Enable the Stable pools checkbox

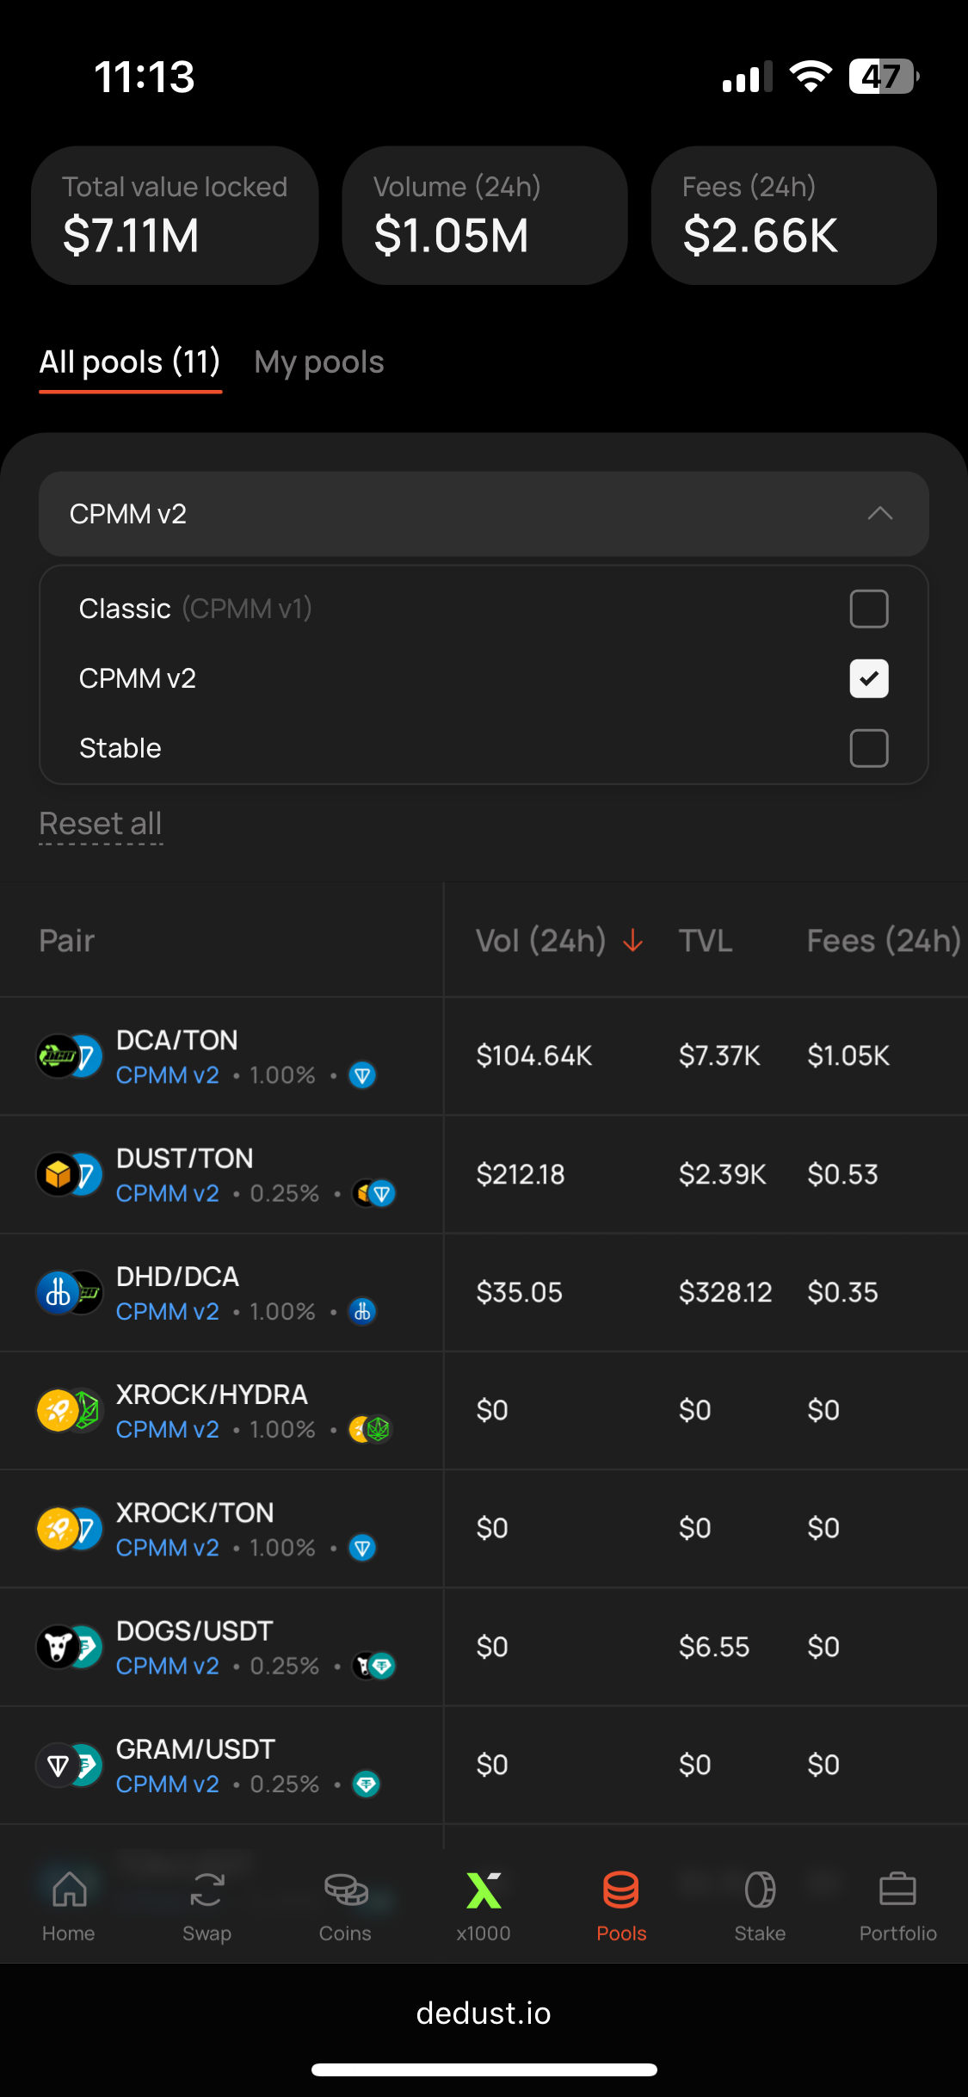pyautogui.click(x=869, y=748)
